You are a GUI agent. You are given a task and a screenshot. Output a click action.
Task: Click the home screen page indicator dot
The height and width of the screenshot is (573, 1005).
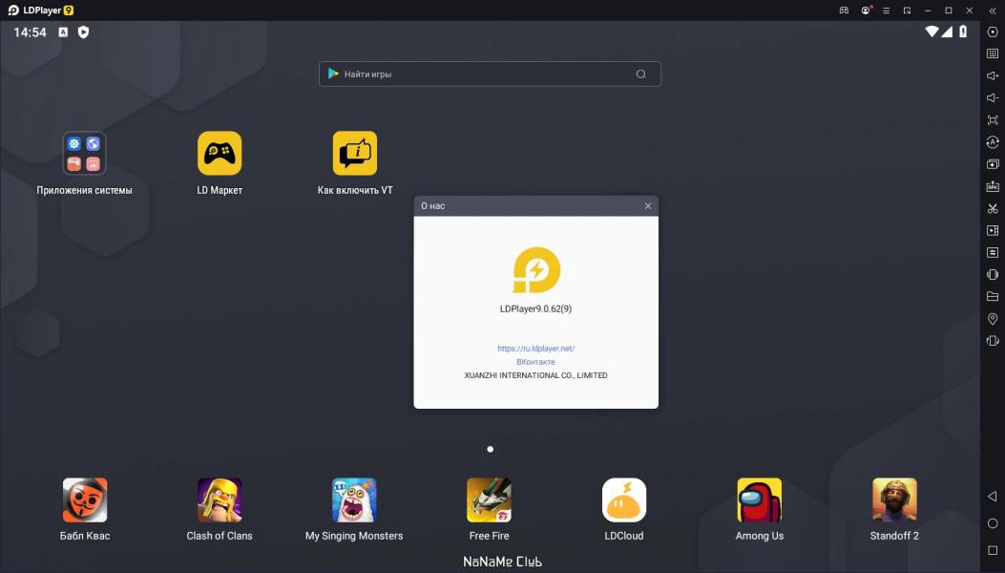point(490,449)
